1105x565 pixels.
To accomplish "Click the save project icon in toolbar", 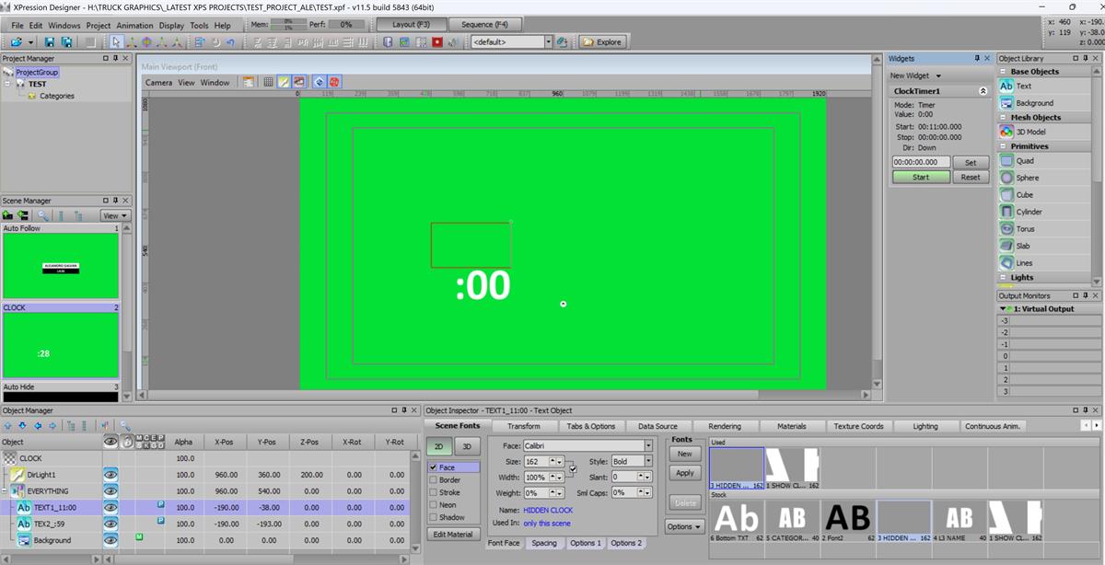I will (48, 42).
